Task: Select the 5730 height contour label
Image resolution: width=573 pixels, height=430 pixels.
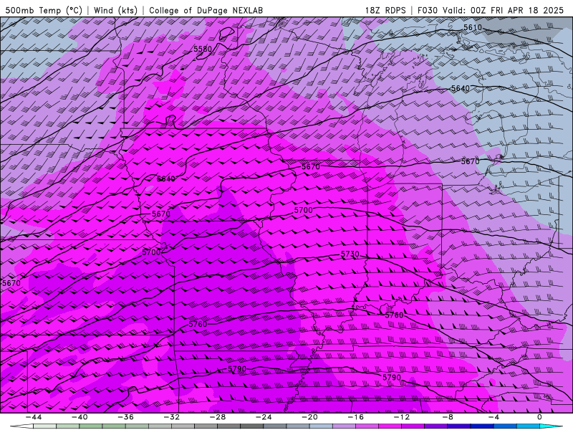Action: coord(350,254)
